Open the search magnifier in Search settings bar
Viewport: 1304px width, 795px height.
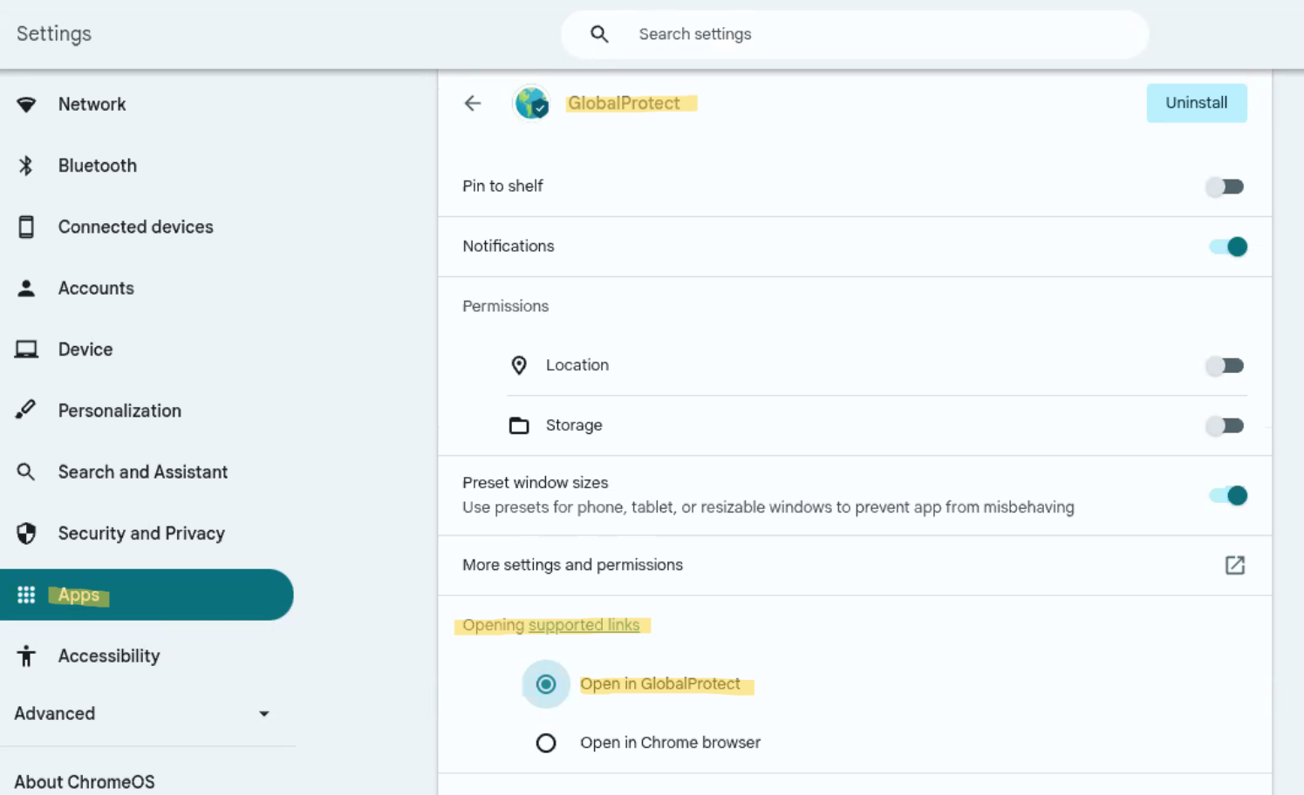pos(599,33)
